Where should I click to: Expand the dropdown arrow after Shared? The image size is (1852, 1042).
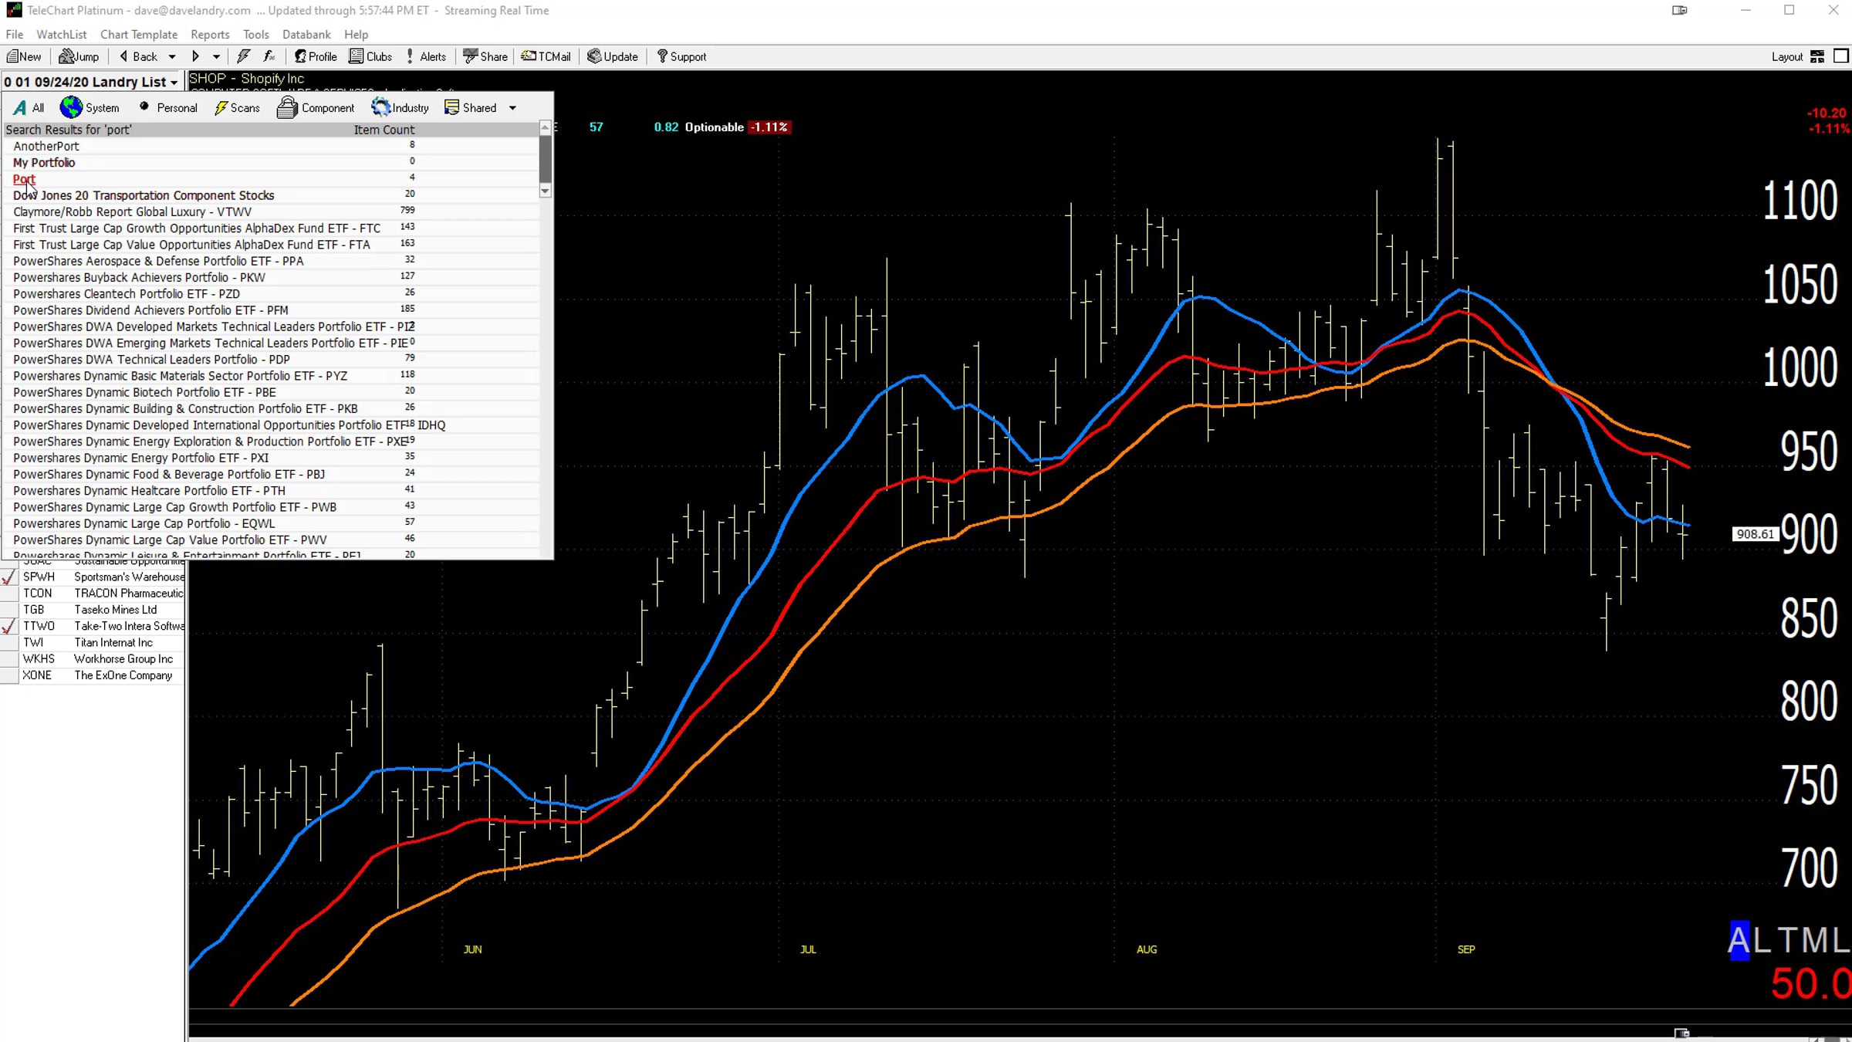coord(512,108)
